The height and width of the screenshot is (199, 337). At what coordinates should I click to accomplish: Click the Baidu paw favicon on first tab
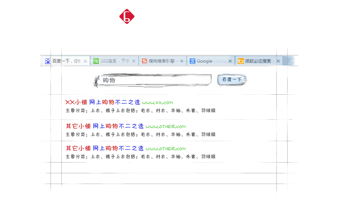point(48,61)
